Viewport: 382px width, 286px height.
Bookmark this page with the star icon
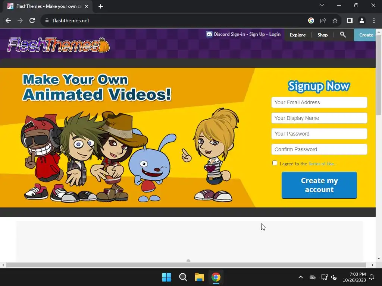click(x=335, y=21)
